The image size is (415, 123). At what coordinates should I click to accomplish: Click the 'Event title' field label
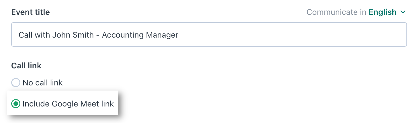[30, 12]
